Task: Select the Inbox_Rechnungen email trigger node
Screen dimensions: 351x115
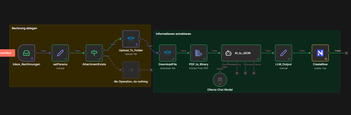Action: point(26,53)
